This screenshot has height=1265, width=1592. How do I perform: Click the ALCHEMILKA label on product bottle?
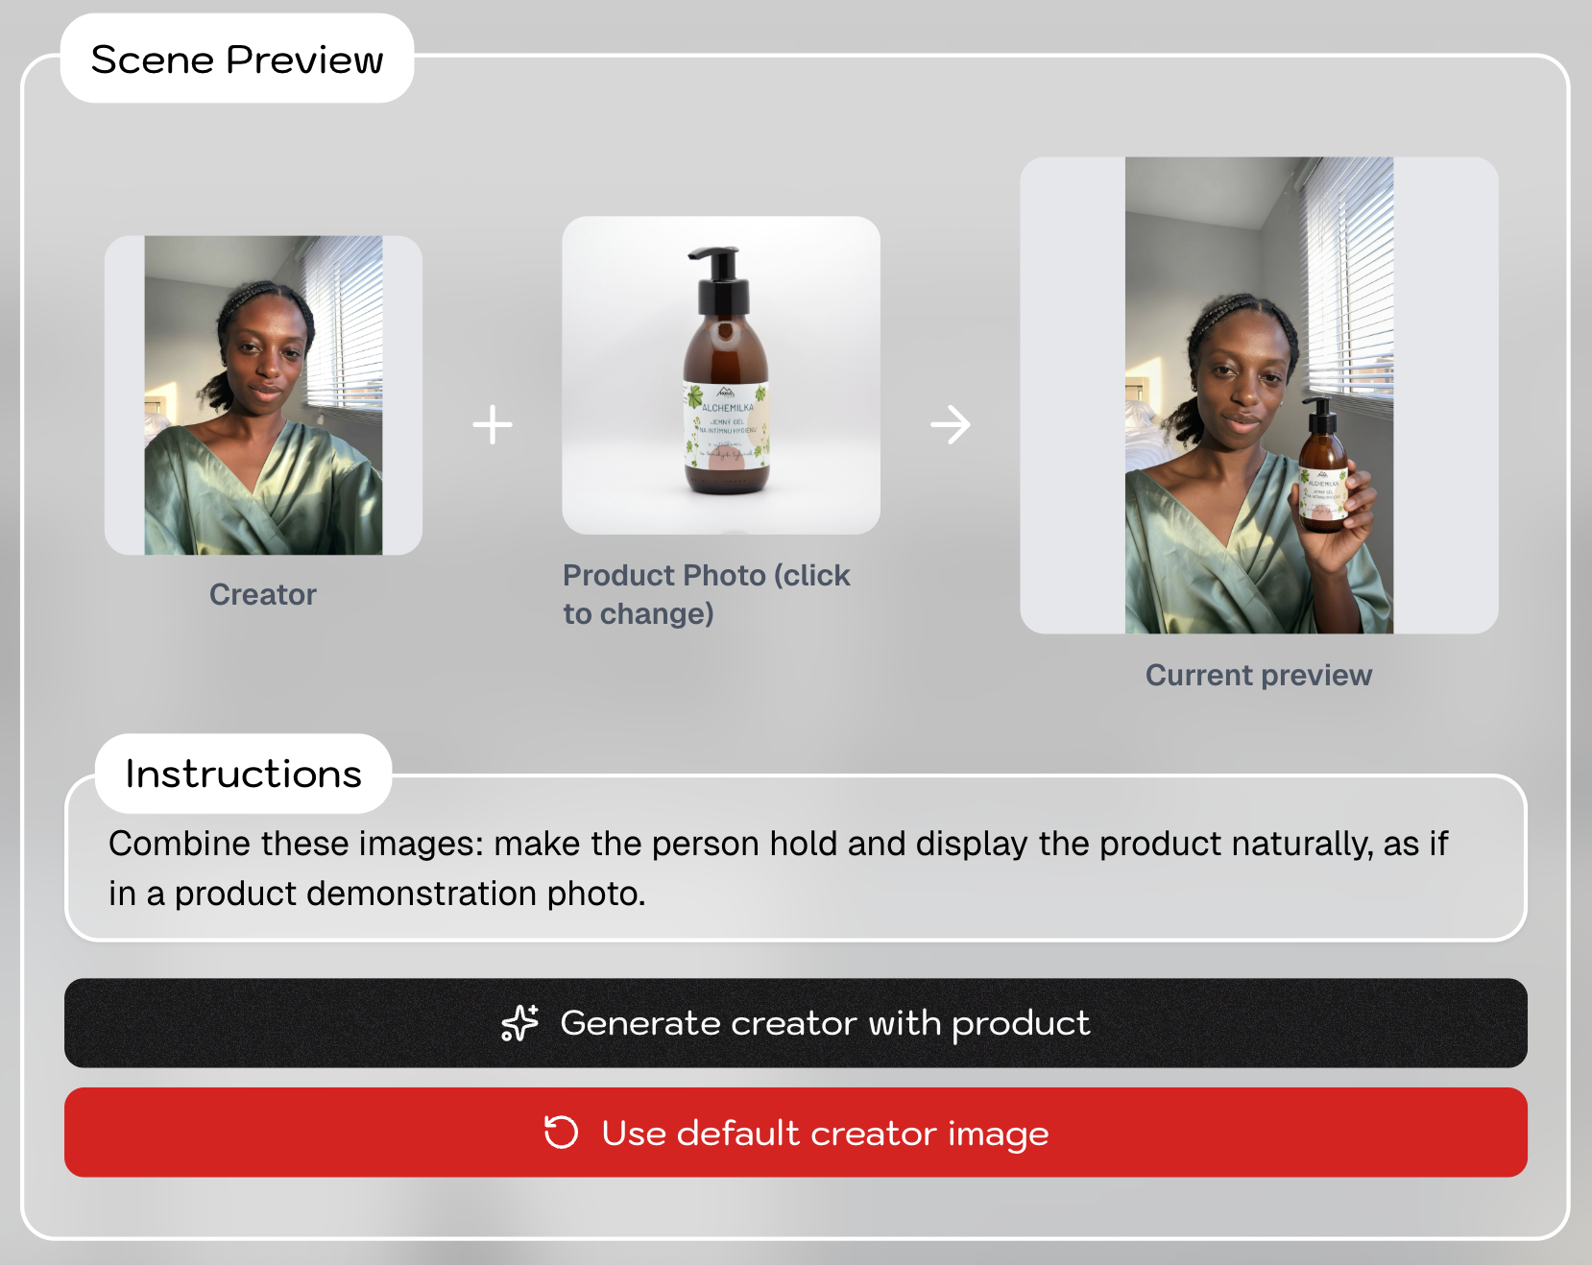tap(727, 409)
